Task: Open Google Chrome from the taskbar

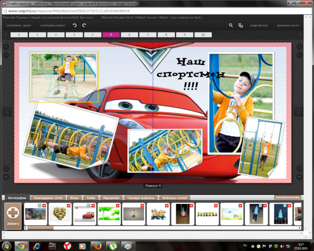Action: (21, 246)
